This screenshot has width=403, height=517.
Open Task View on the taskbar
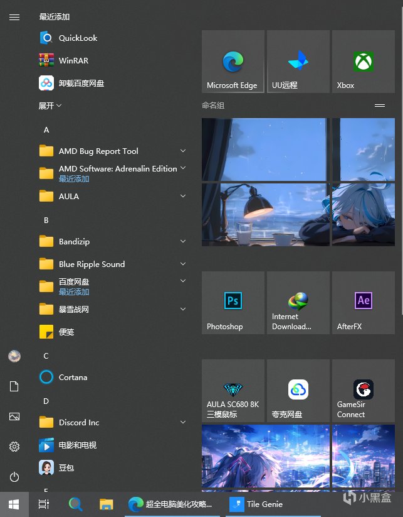[x=44, y=504]
